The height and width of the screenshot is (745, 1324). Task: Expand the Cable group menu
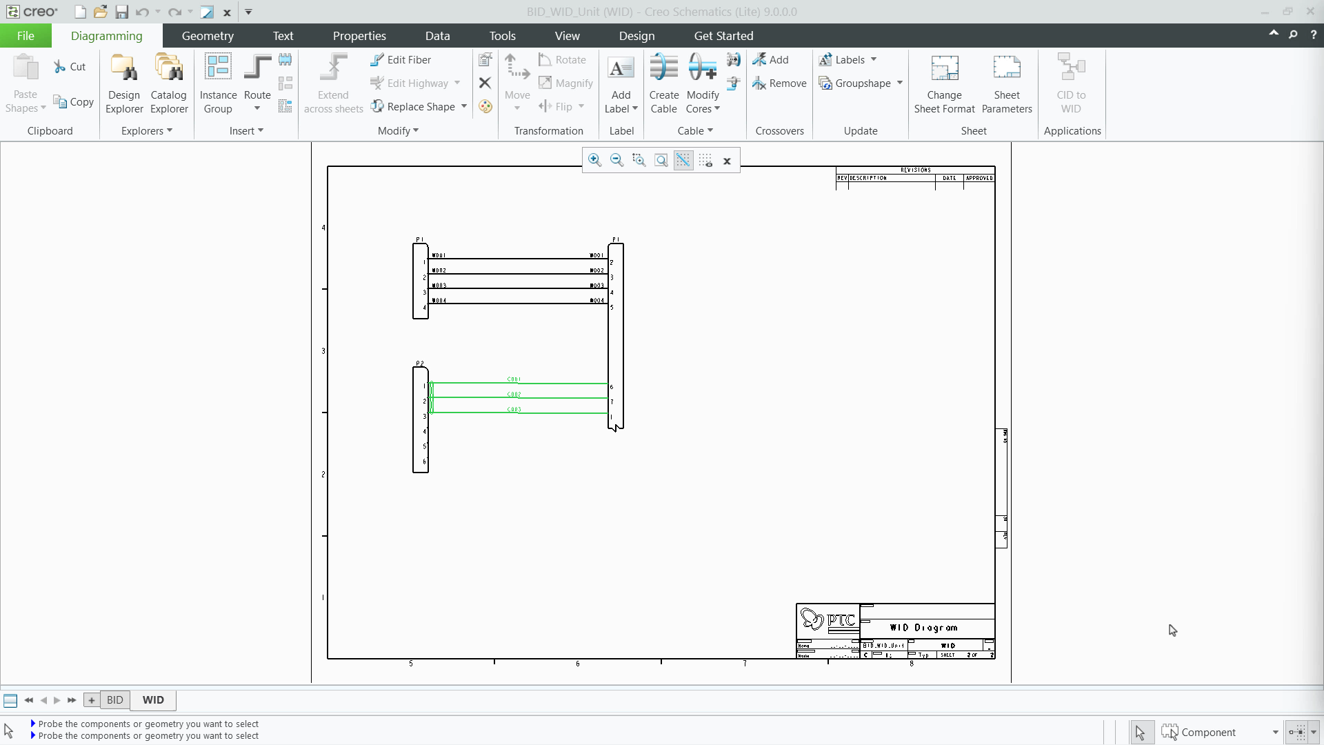695,131
